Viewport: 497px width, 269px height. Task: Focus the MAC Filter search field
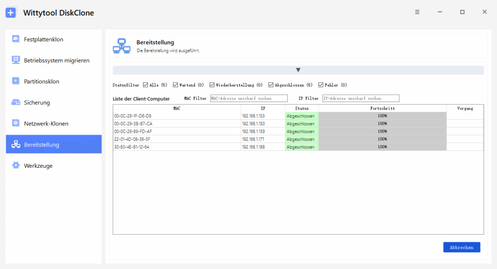249,98
